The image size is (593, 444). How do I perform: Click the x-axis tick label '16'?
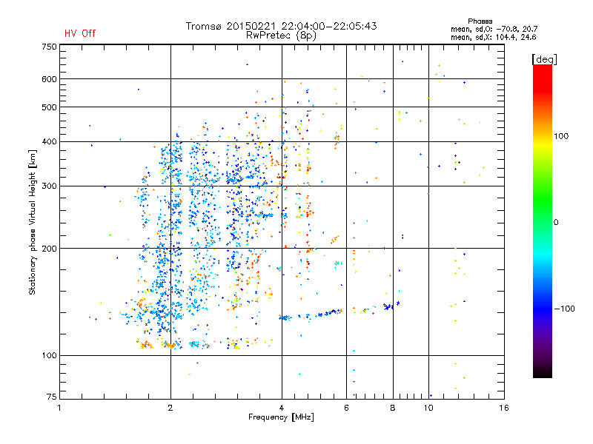(504, 408)
